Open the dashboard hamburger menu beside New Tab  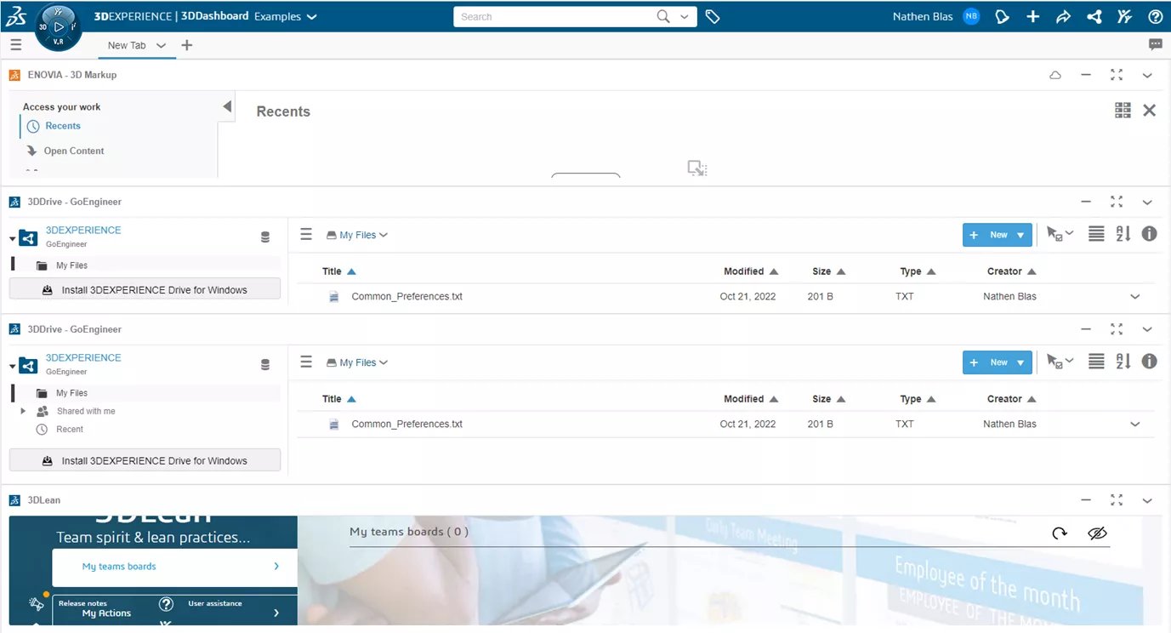[16, 45]
